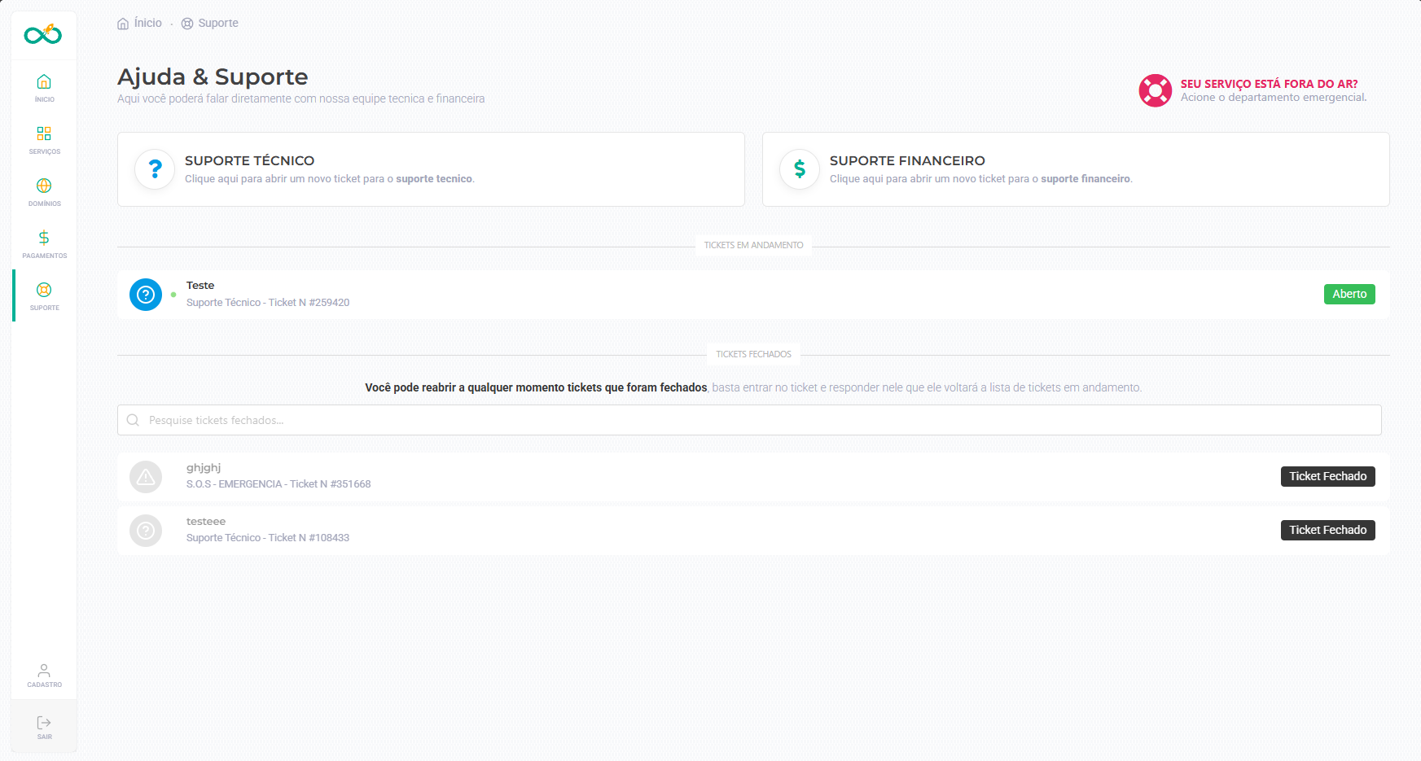This screenshot has width=1421, height=761.
Task: Click Ticket Fechado badge for testeee
Action: tap(1327, 530)
